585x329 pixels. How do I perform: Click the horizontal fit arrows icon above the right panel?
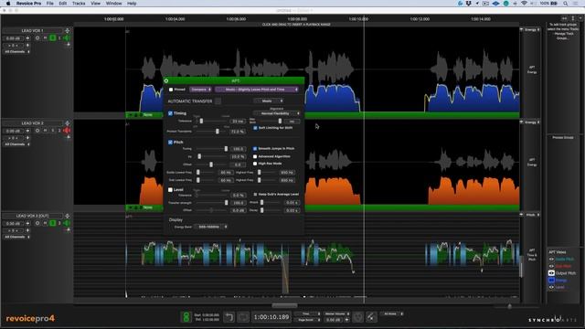tap(565, 18)
